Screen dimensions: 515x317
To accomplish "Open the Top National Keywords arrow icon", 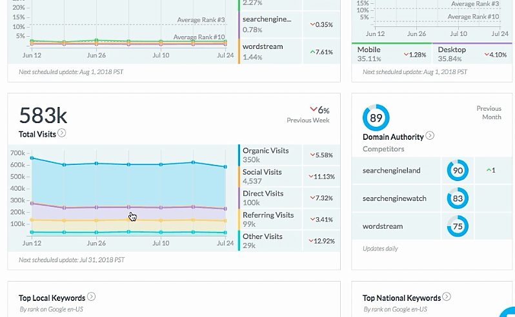I will [x=447, y=296].
